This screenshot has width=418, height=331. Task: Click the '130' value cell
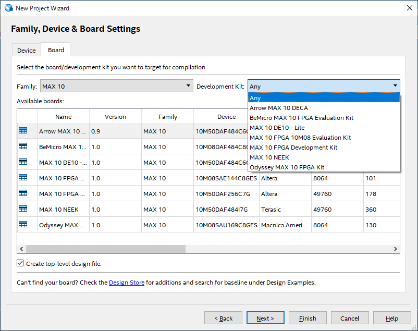point(382,225)
